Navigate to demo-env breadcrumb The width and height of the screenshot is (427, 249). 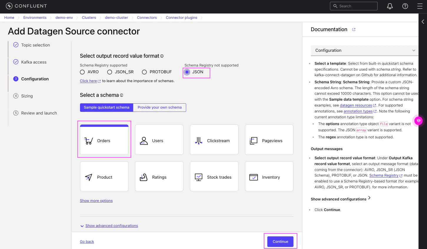tap(64, 18)
